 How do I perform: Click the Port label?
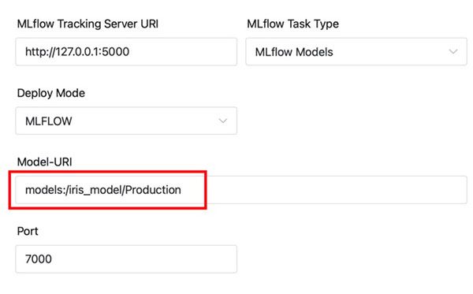(28, 231)
